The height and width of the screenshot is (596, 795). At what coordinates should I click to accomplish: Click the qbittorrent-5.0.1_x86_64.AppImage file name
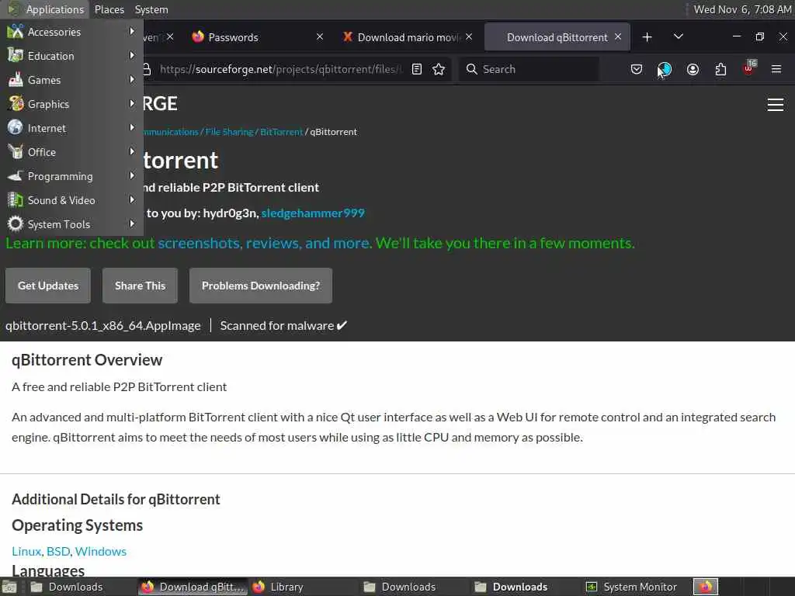coord(103,326)
